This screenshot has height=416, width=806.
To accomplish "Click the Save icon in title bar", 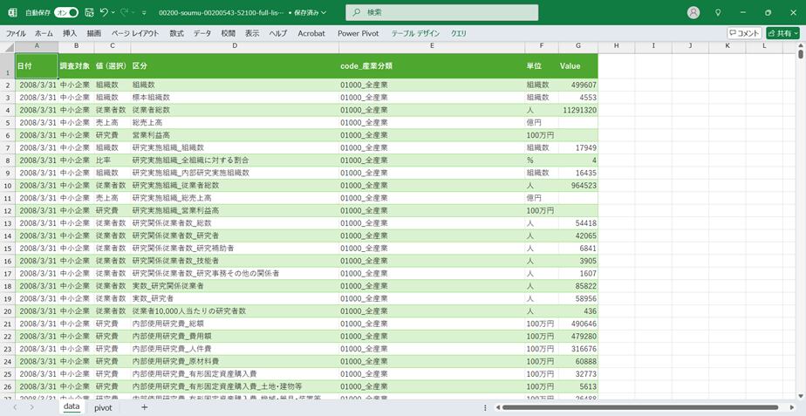I will coord(89,13).
